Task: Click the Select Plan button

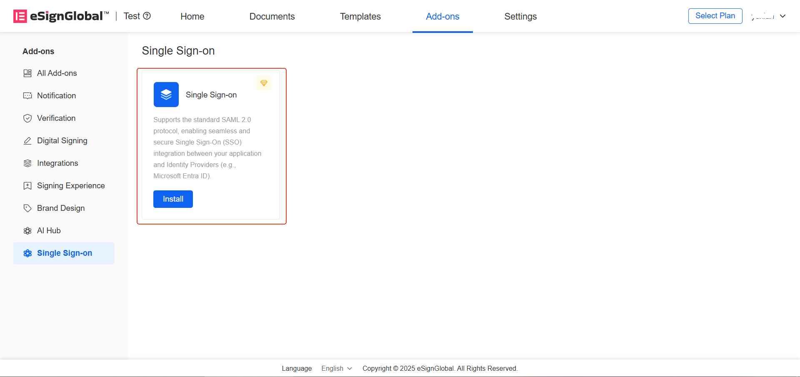Action: (x=715, y=16)
